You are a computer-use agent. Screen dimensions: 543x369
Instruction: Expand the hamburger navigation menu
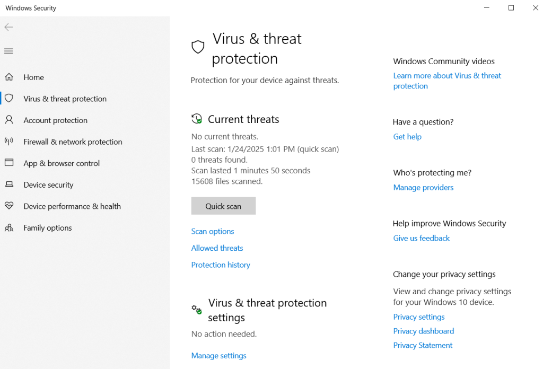coord(8,51)
